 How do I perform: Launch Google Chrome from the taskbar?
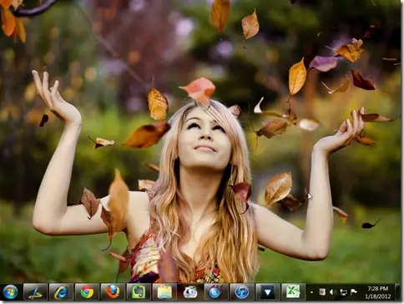87,292
